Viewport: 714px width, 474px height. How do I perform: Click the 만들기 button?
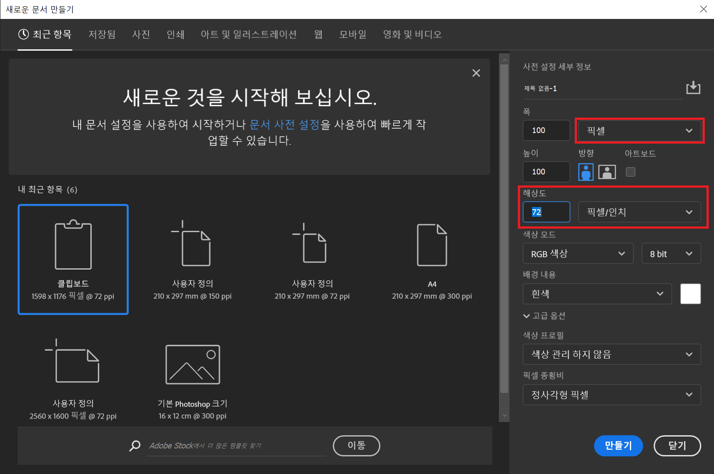(x=618, y=446)
